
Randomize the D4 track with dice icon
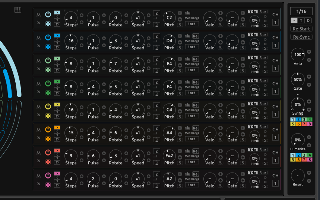pos(48,47)
